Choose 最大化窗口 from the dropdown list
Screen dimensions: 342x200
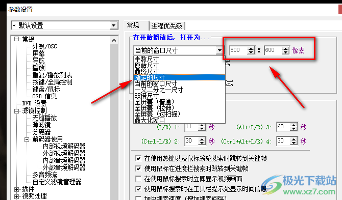179,120
